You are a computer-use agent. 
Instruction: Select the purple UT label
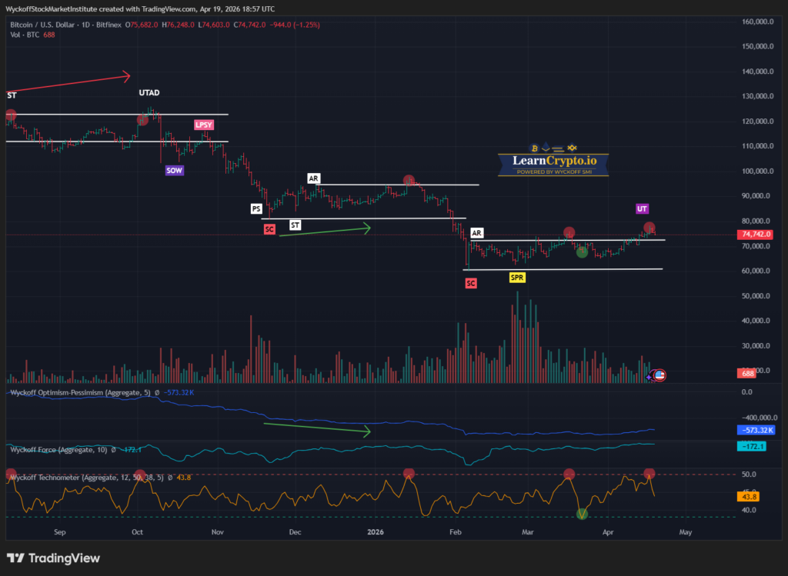pyautogui.click(x=642, y=208)
